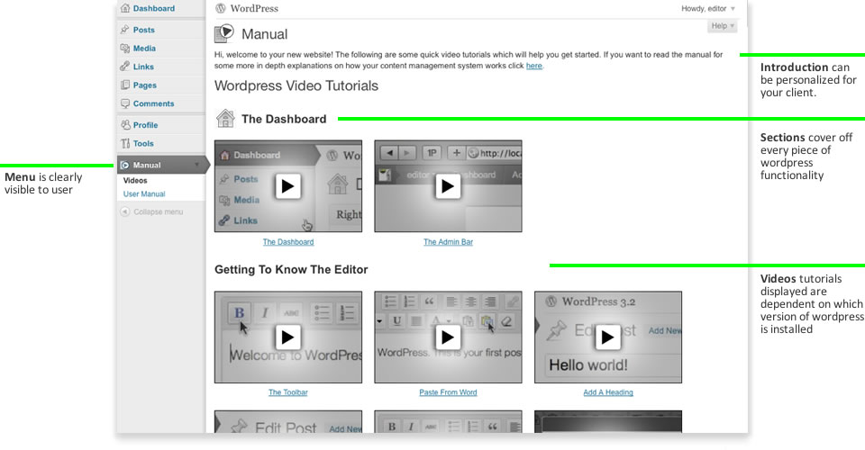Open the Dashboard menu item
Viewport: 865px width, 450px height.
154,8
